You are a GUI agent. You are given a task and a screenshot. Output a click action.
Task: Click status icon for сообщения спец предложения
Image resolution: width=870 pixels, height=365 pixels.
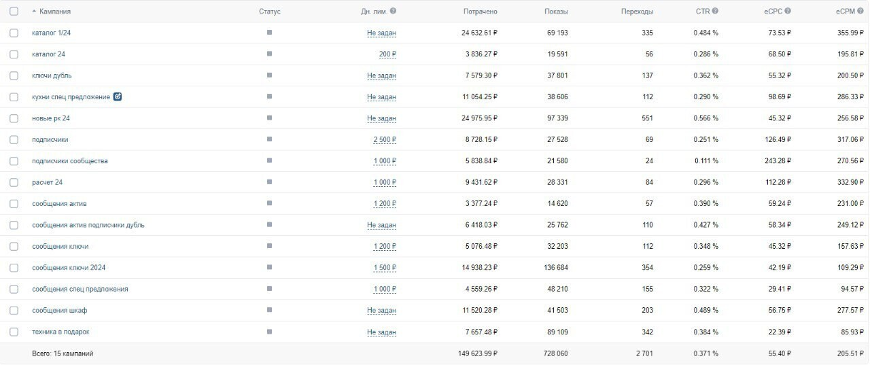269,289
